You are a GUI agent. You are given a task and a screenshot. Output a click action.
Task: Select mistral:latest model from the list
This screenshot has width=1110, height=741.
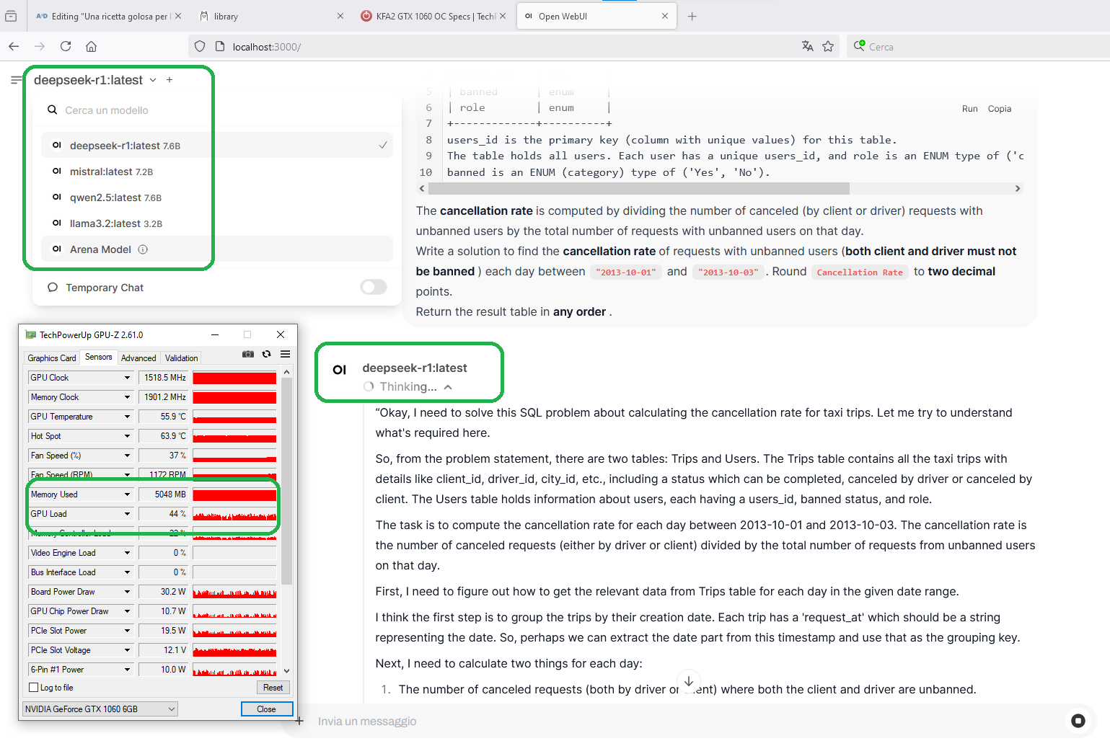click(x=217, y=172)
